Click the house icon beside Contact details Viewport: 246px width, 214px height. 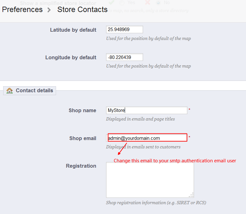pyautogui.click(x=10, y=91)
